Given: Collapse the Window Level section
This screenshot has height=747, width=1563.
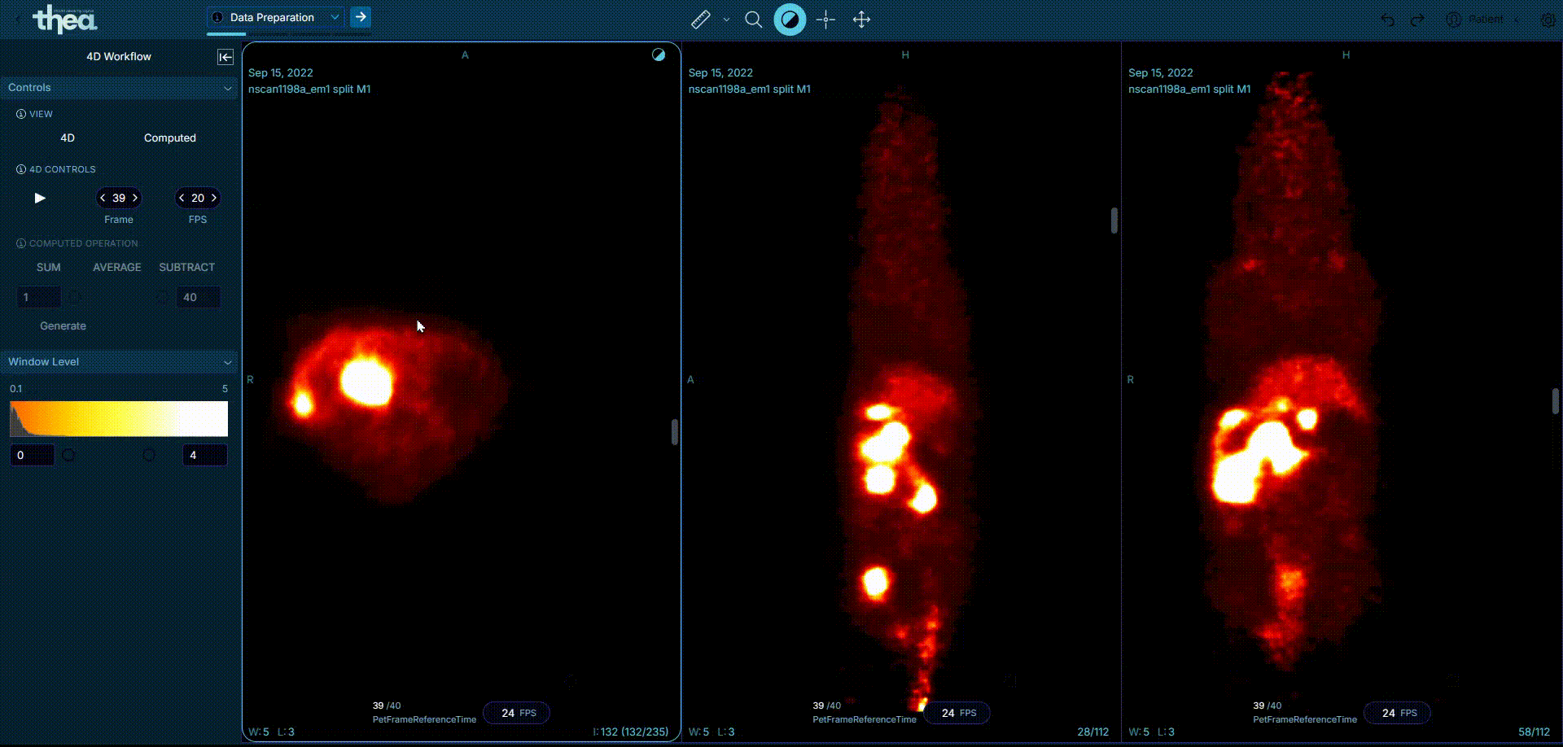Looking at the screenshot, I should tap(227, 362).
